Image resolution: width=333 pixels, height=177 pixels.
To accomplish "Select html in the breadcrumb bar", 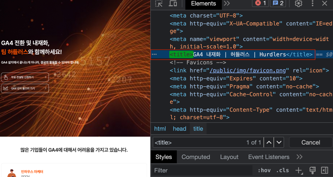I will point(160,129).
